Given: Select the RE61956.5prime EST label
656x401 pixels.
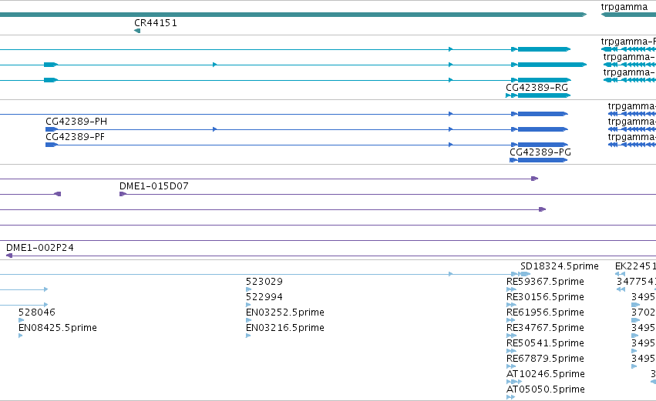Looking at the screenshot, I should (x=545, y=312).
